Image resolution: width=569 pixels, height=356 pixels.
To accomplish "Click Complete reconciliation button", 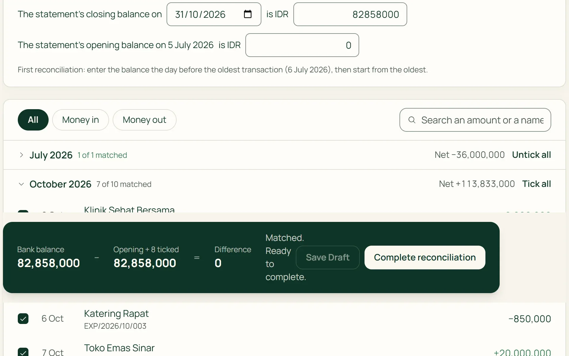I will point(425,258).
